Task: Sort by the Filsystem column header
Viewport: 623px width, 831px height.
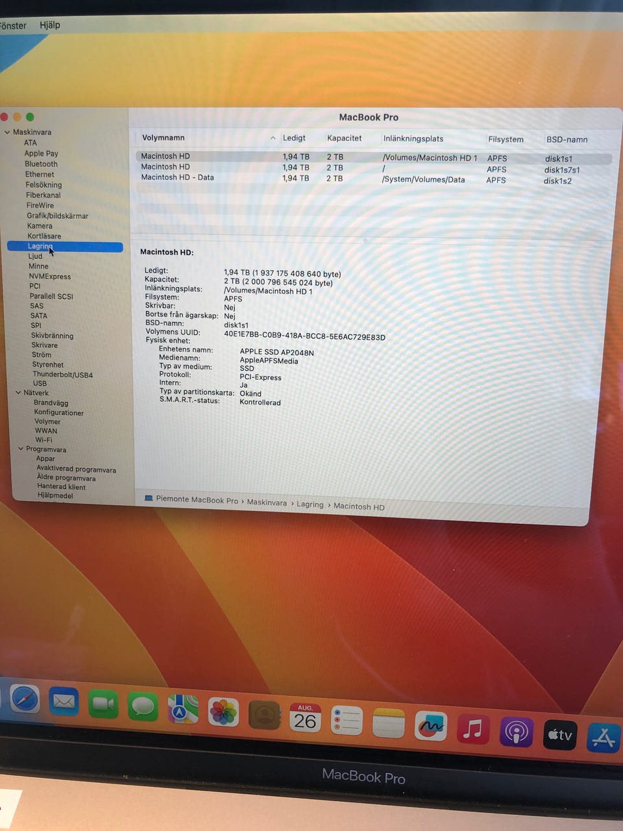Action: (506, 140)
